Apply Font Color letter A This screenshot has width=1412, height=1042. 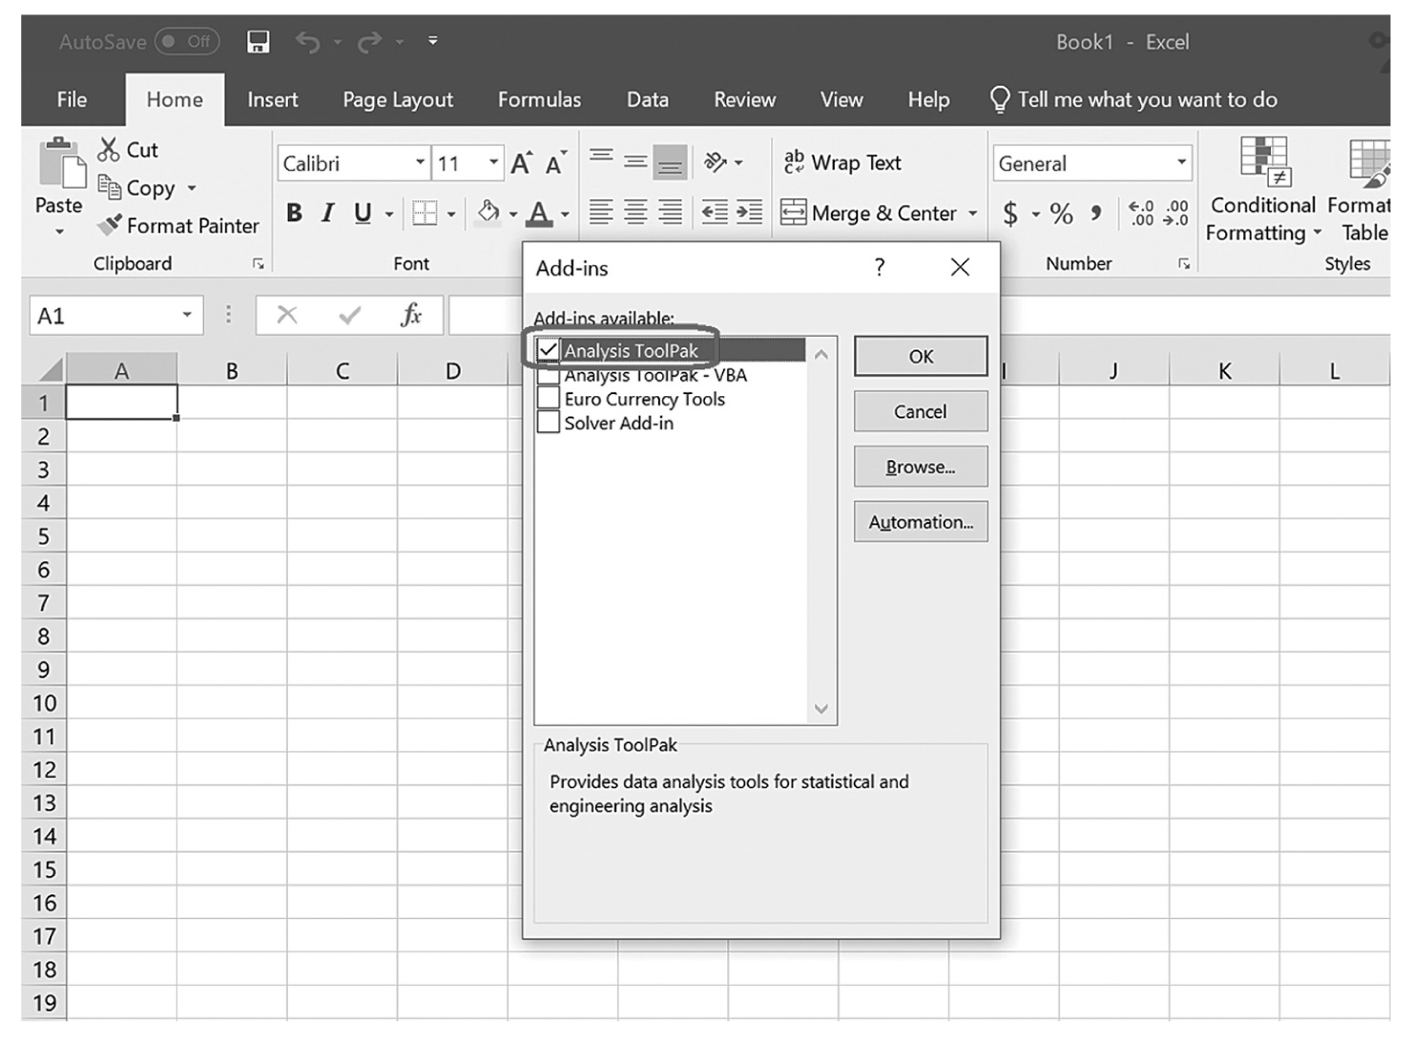click(539, 213)
